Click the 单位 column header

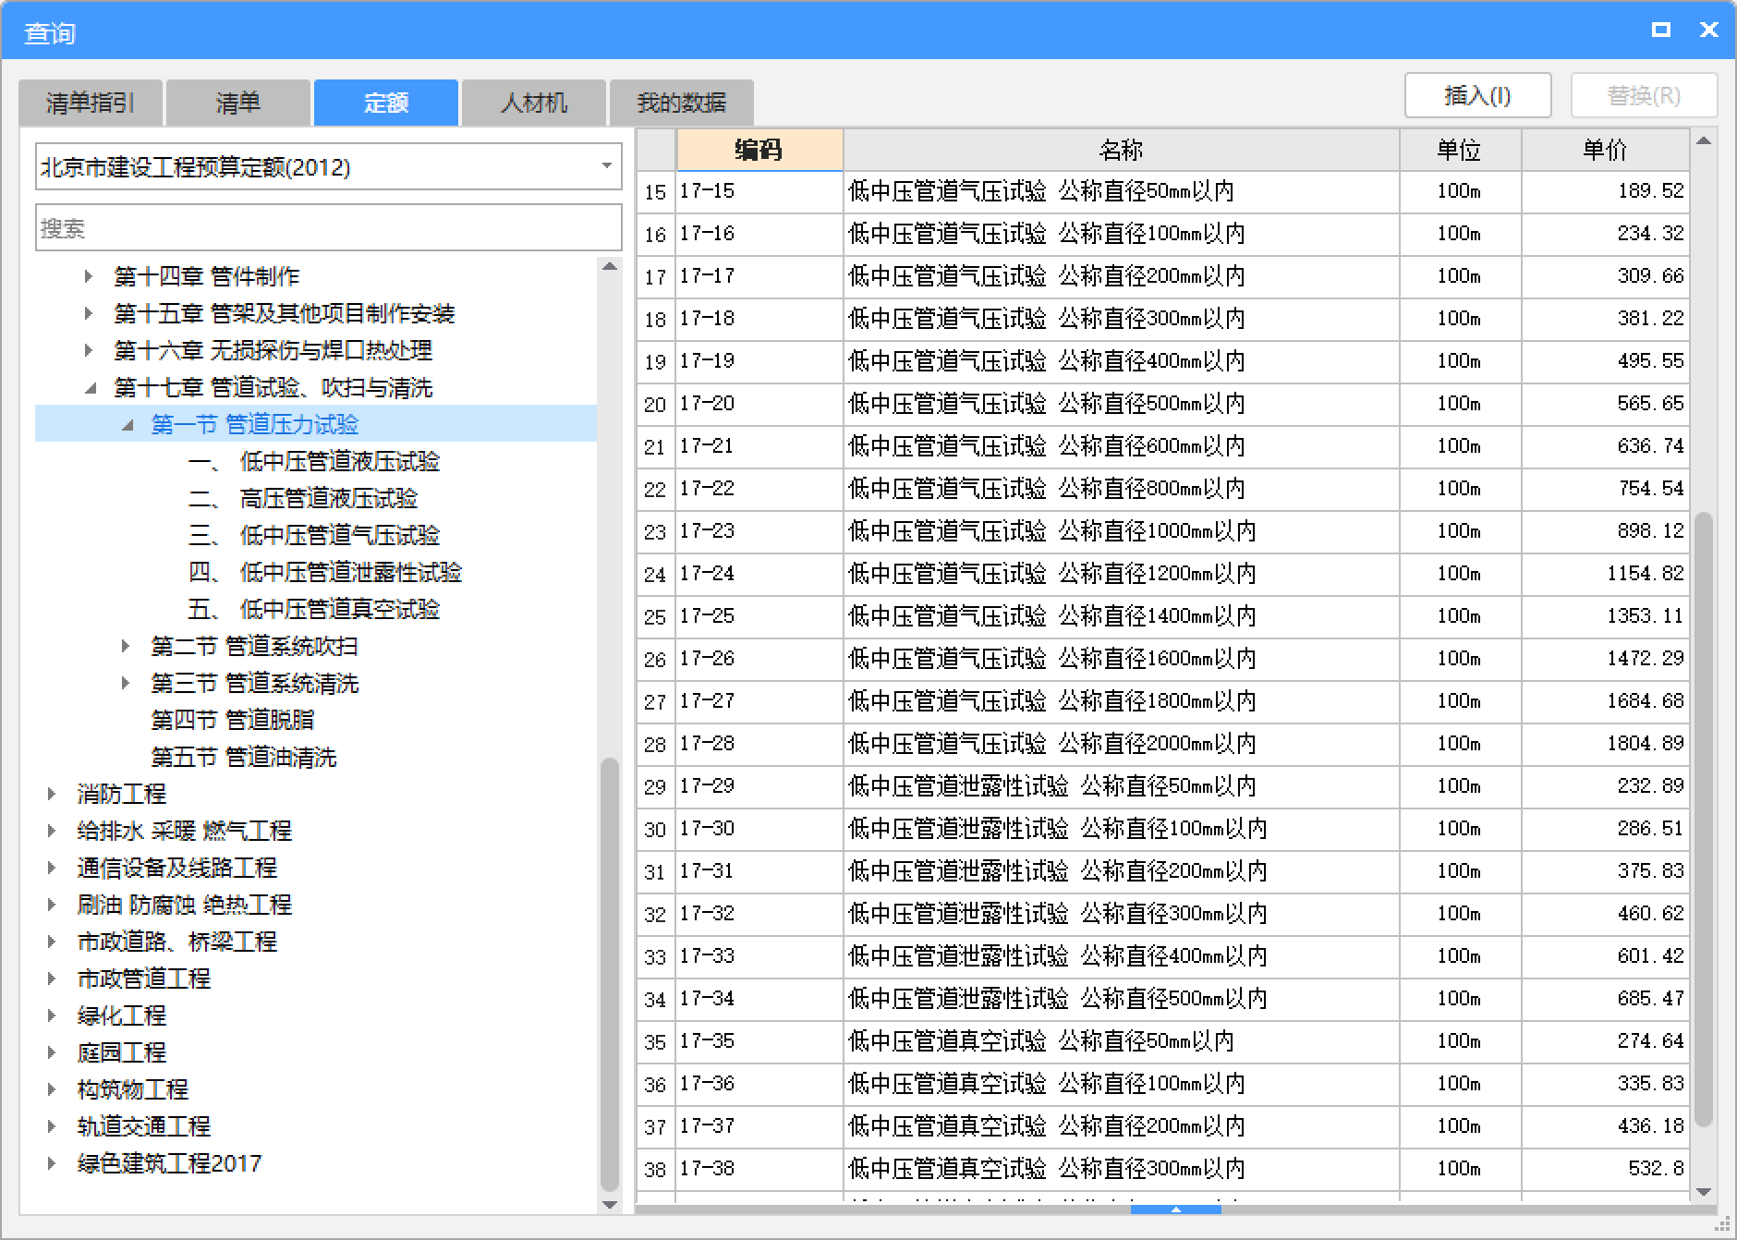pyautogui.click(x=1460, y=150)
